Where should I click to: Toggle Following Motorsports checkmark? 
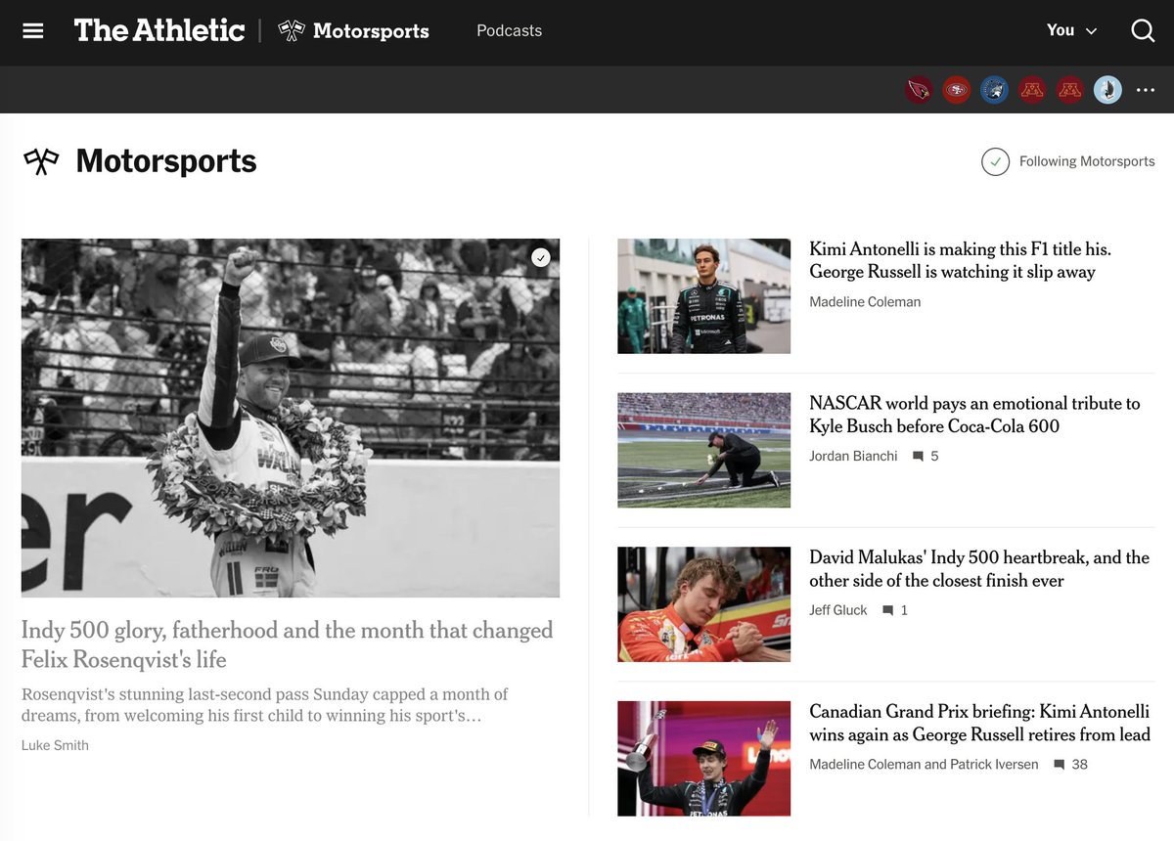(x=995, y=161)
